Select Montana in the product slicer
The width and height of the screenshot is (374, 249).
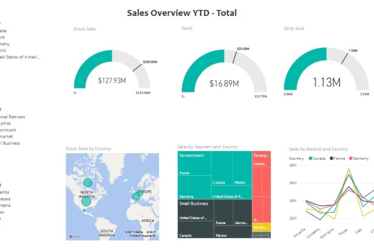point(5,205)
